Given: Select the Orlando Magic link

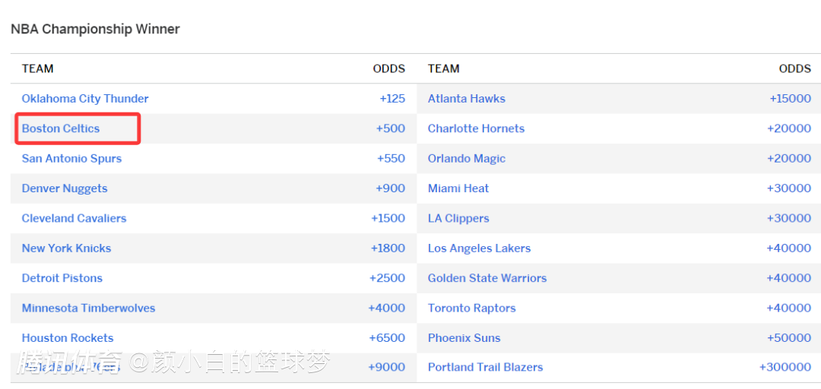Looking at the screenshot, I should pyautogui.click(x=466, y=159).
